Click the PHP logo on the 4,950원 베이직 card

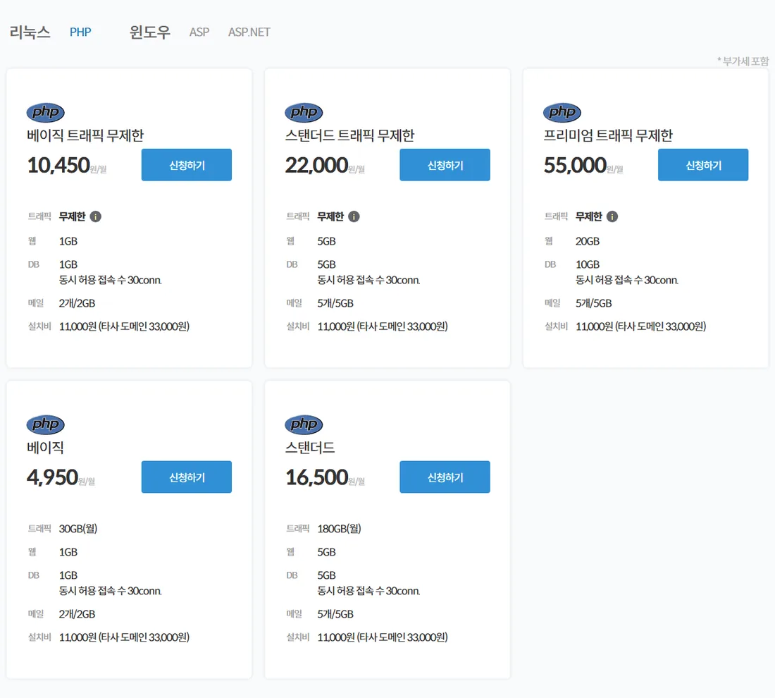click(x=46, y=424)
